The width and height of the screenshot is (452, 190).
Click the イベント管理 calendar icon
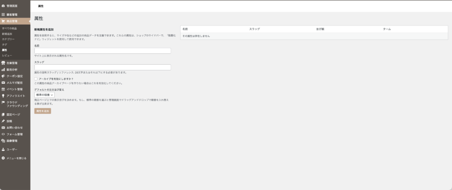[3, 89]
